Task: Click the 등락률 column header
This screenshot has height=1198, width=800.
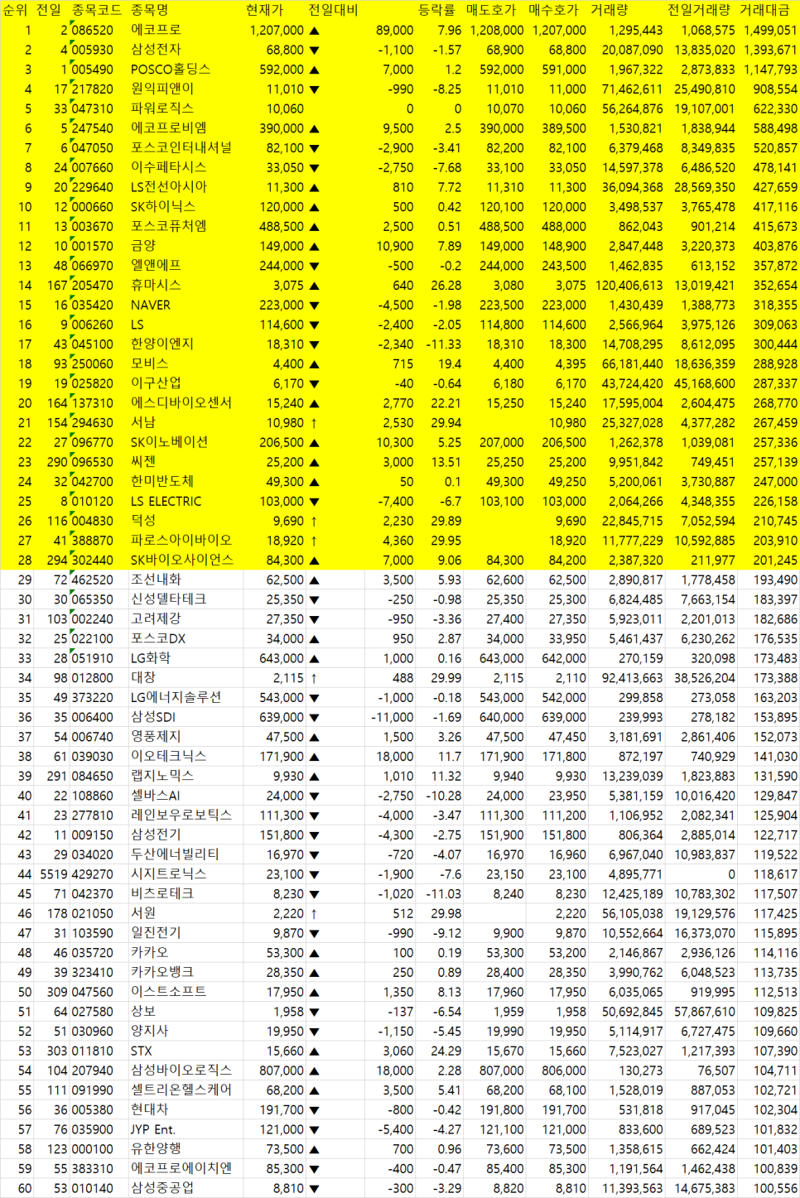Action: (436, 10)
